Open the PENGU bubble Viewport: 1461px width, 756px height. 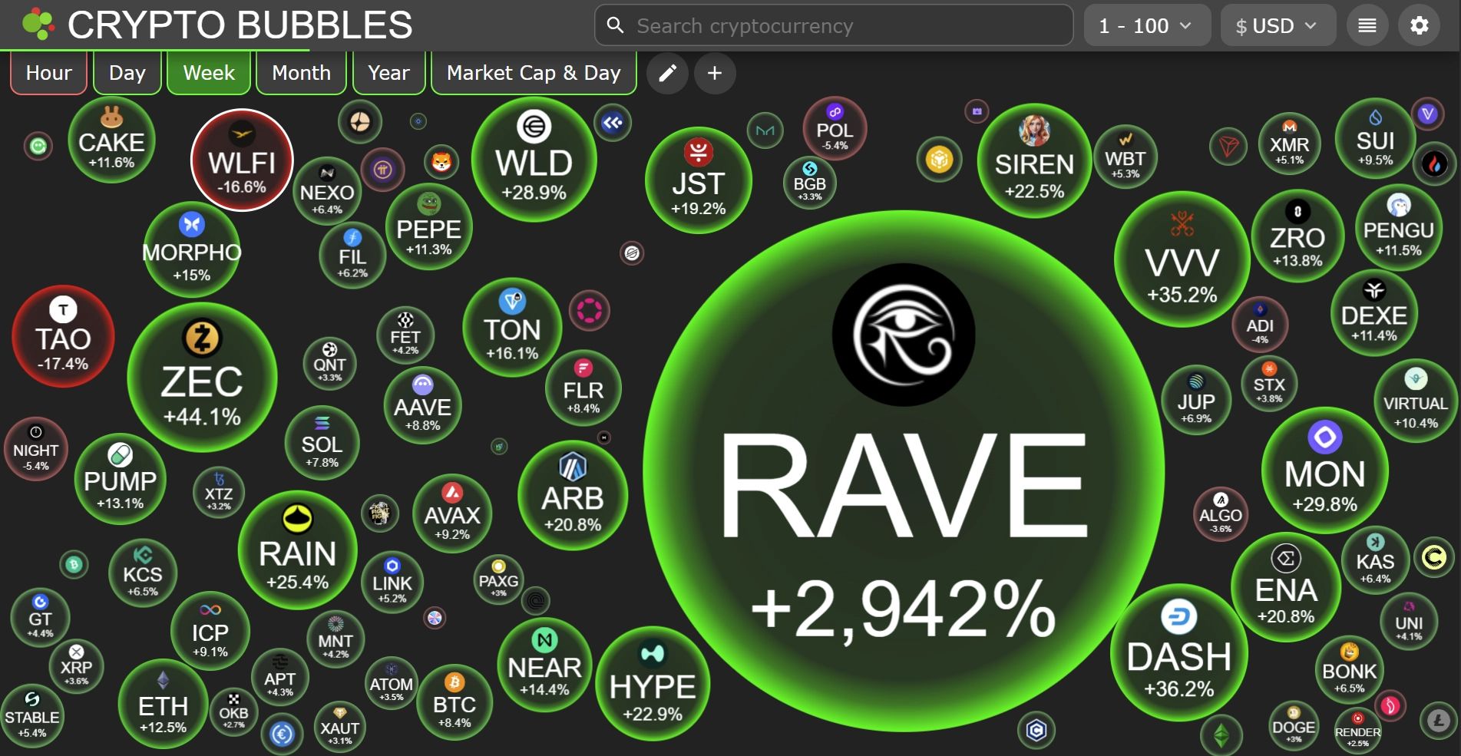click(x=1398, y=228)
